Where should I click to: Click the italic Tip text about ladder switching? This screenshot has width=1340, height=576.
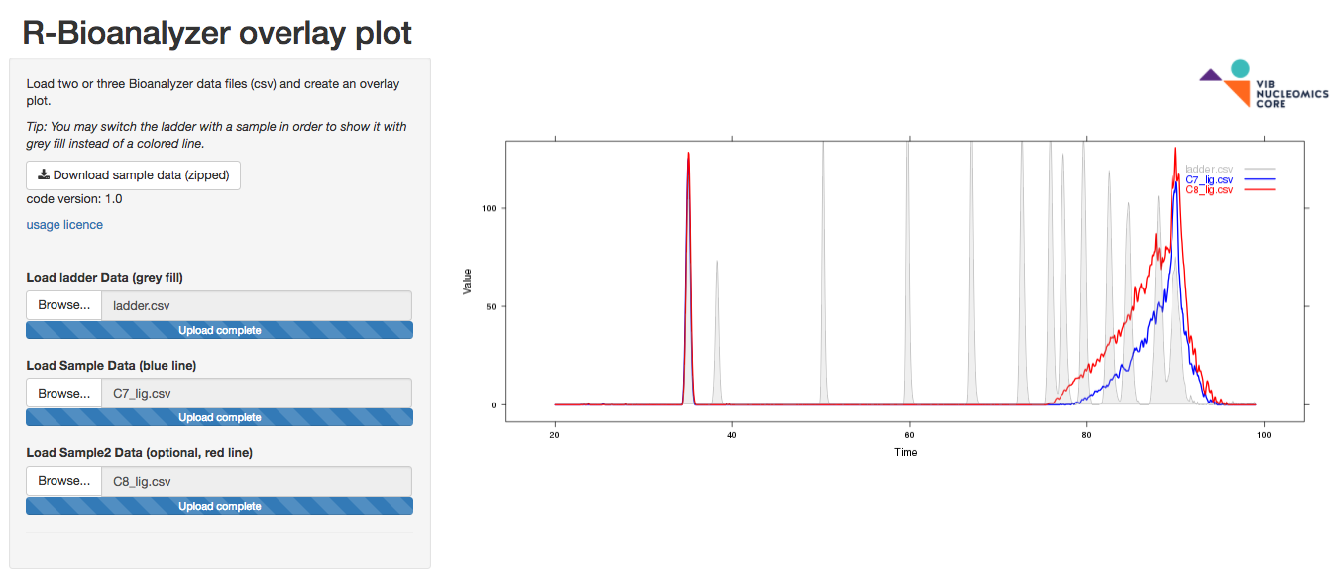click(x=217, y=135)
